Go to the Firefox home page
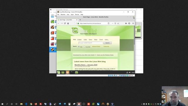The image size is (188, 106). coord(68,23)
